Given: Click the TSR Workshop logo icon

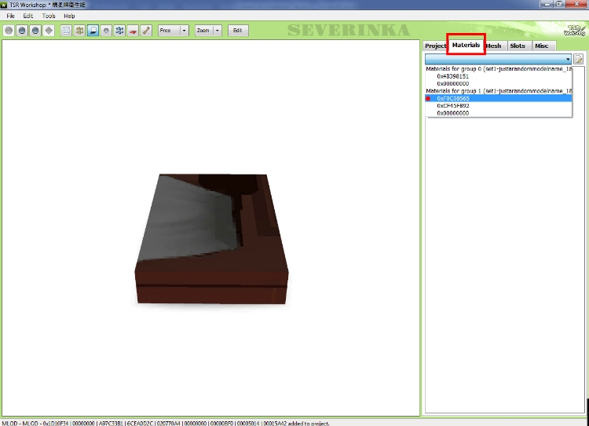Looking at the screenshot, I should [574, 30].
